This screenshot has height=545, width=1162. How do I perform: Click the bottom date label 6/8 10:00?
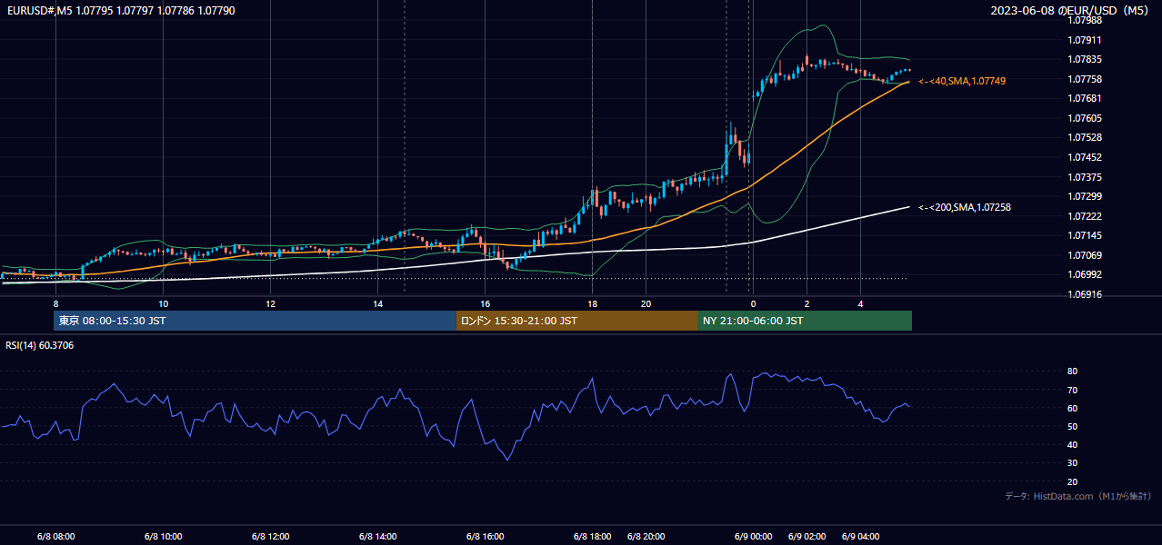(x=163, y=537)
